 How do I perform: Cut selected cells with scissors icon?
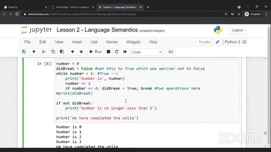tap(44, 52)
